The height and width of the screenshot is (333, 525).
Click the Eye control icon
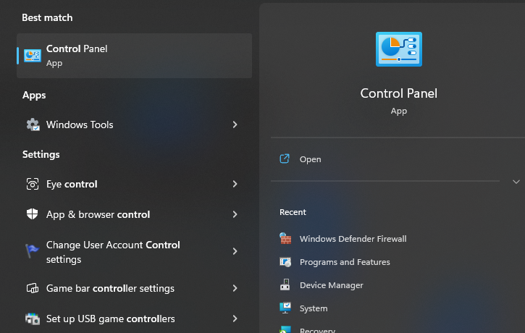tap(33, 184)
